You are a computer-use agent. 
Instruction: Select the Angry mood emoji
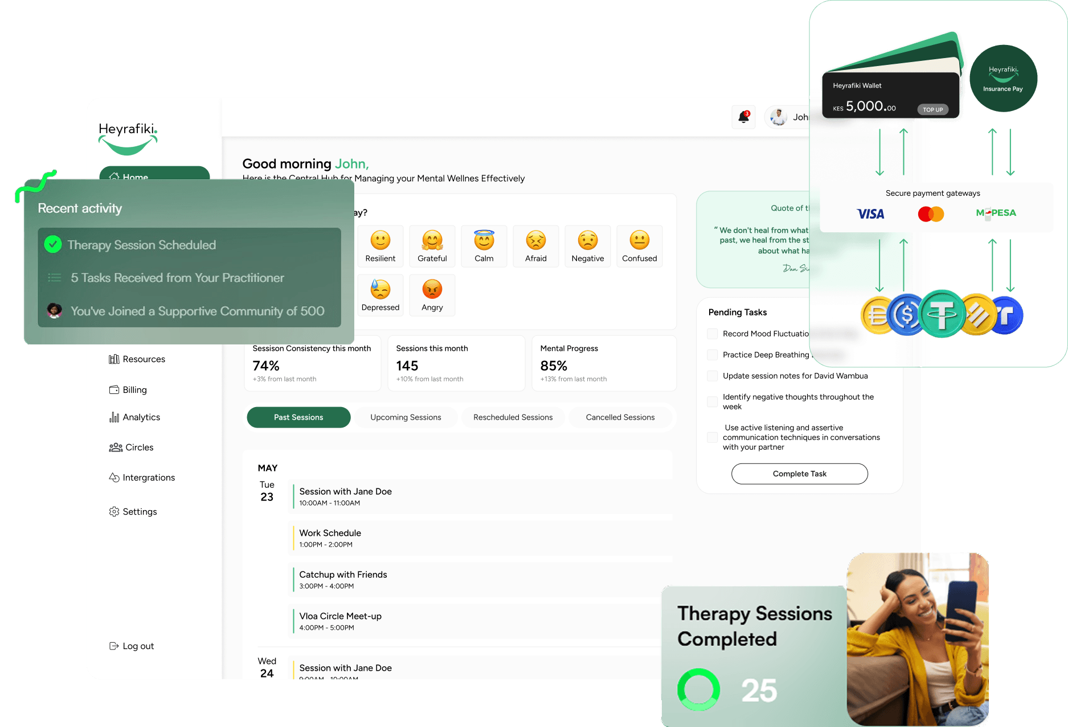(x=432, y=295)
